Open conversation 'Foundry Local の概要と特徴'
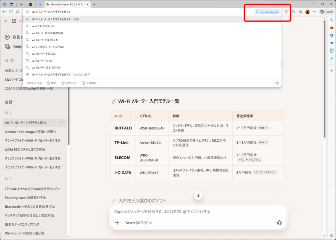Viewport: 336px width, 240px height. [25, 198]
